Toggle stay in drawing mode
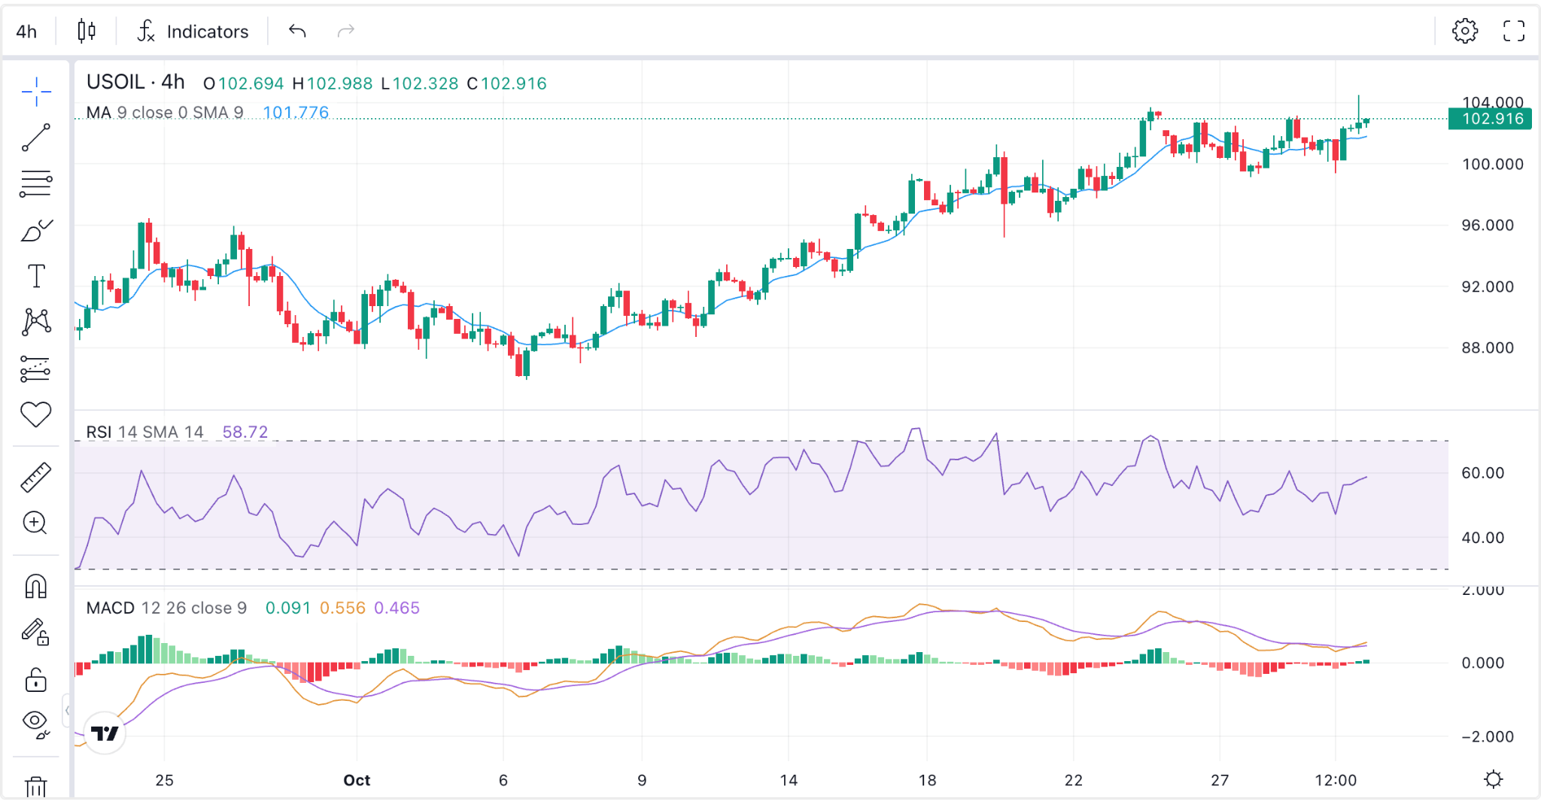 coord(36,632)
